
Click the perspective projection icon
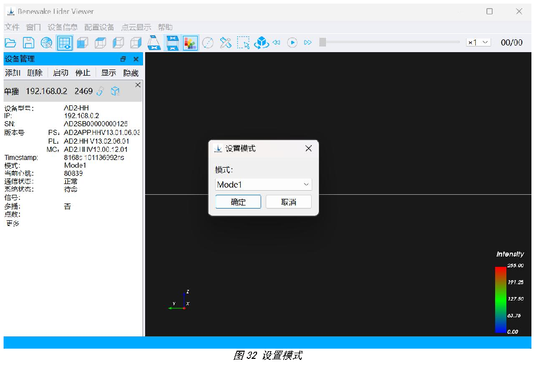coord(154,42)
